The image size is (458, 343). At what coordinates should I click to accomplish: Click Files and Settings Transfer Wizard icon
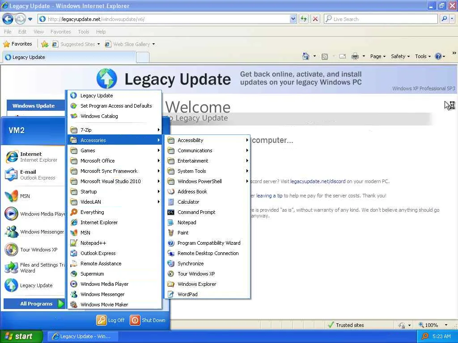coord(12,268)
